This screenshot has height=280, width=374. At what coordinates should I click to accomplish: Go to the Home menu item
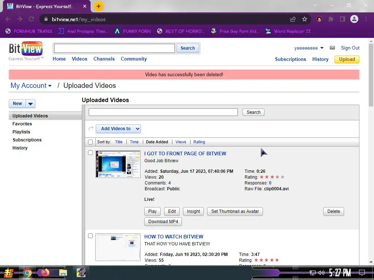[59, 59]
